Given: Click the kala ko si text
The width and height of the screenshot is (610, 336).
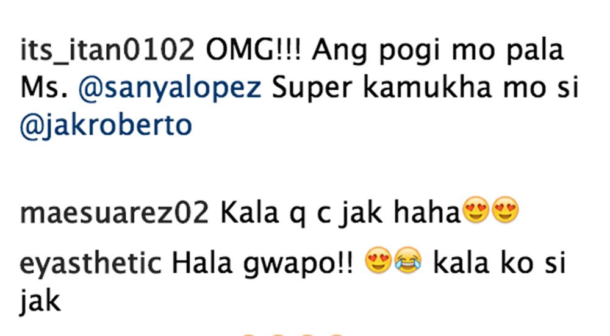Looking at the screenshot, I should point(499,263).
